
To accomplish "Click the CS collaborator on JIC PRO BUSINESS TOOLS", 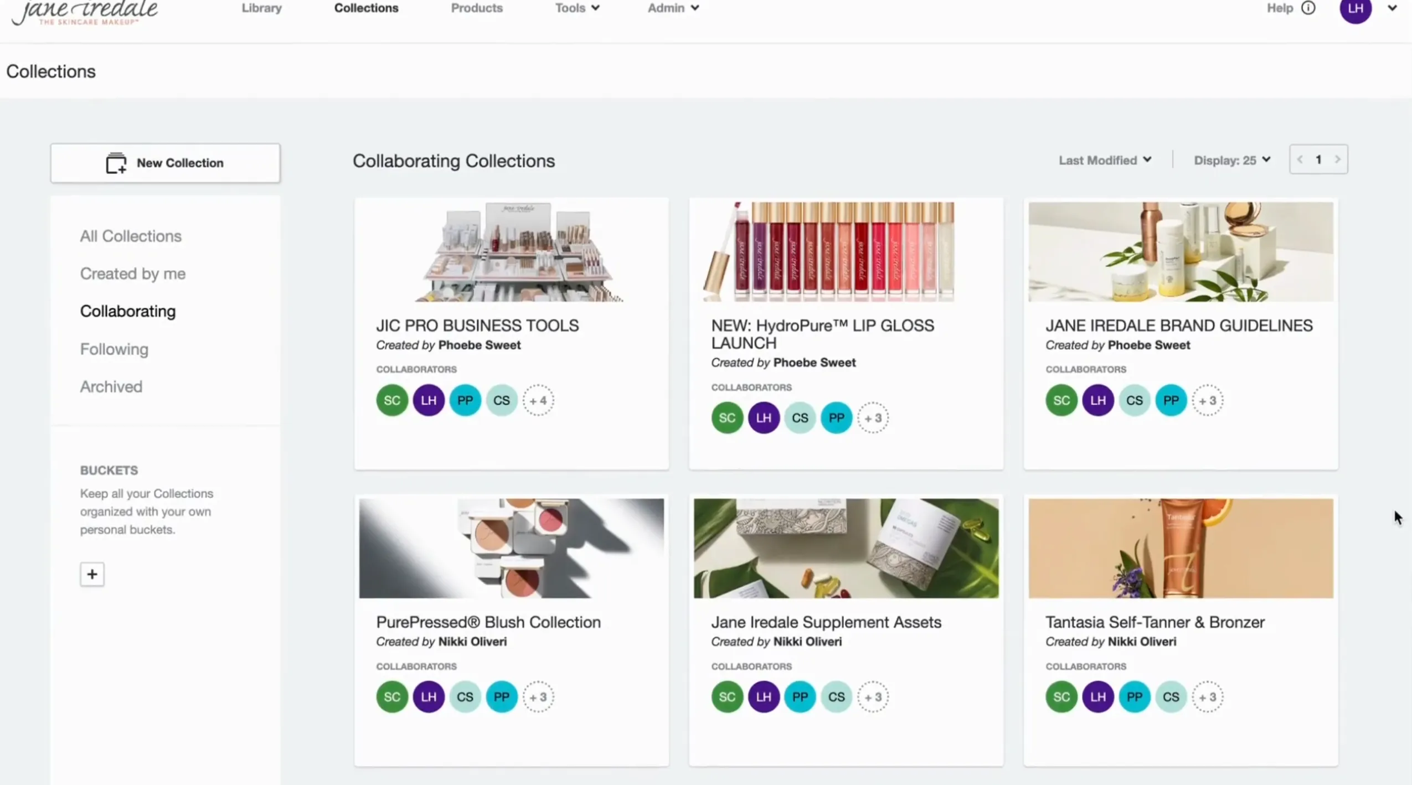I will (502, 400).
